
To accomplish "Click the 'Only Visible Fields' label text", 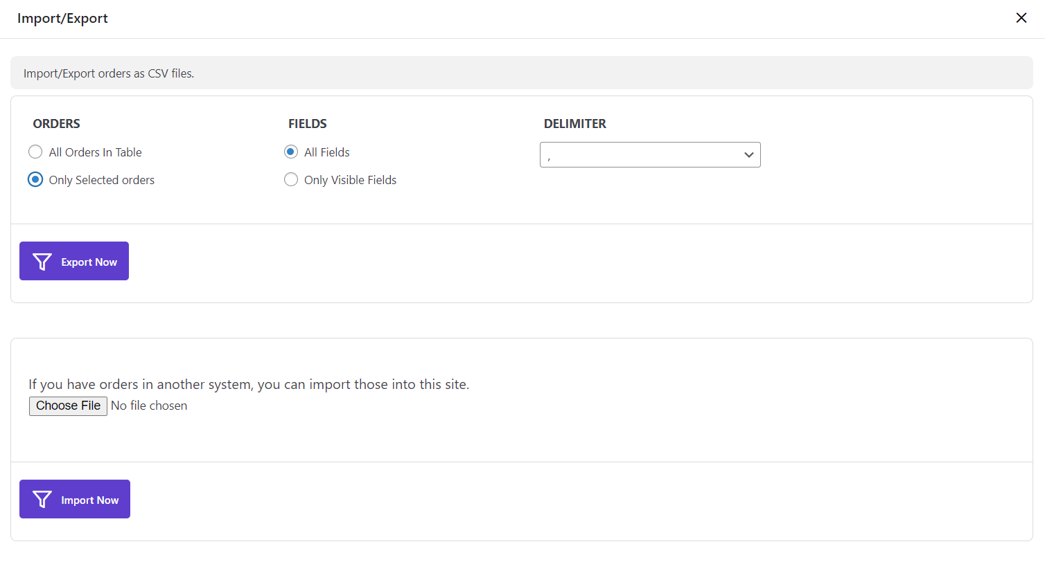I will (x=350, y=180).
